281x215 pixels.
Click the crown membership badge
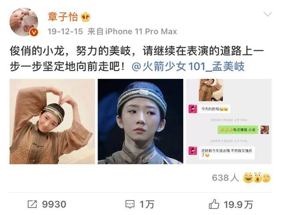point(86,17)
